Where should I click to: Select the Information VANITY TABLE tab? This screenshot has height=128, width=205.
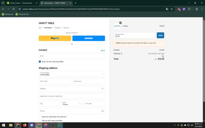[x=56, y=3]
